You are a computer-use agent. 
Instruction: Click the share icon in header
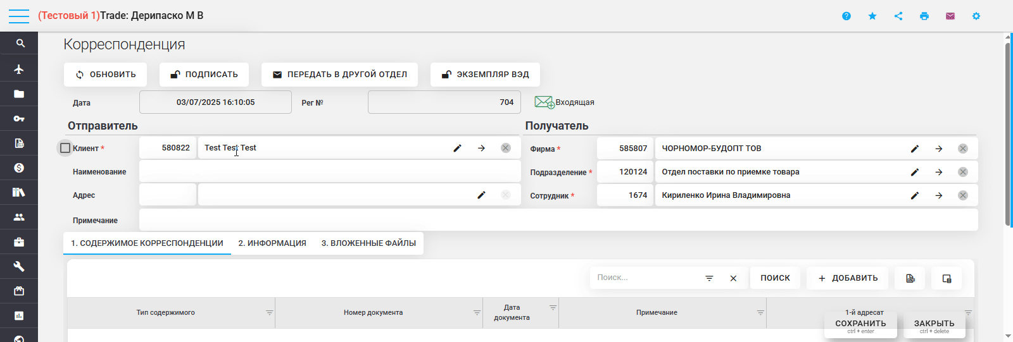[898, 16]
